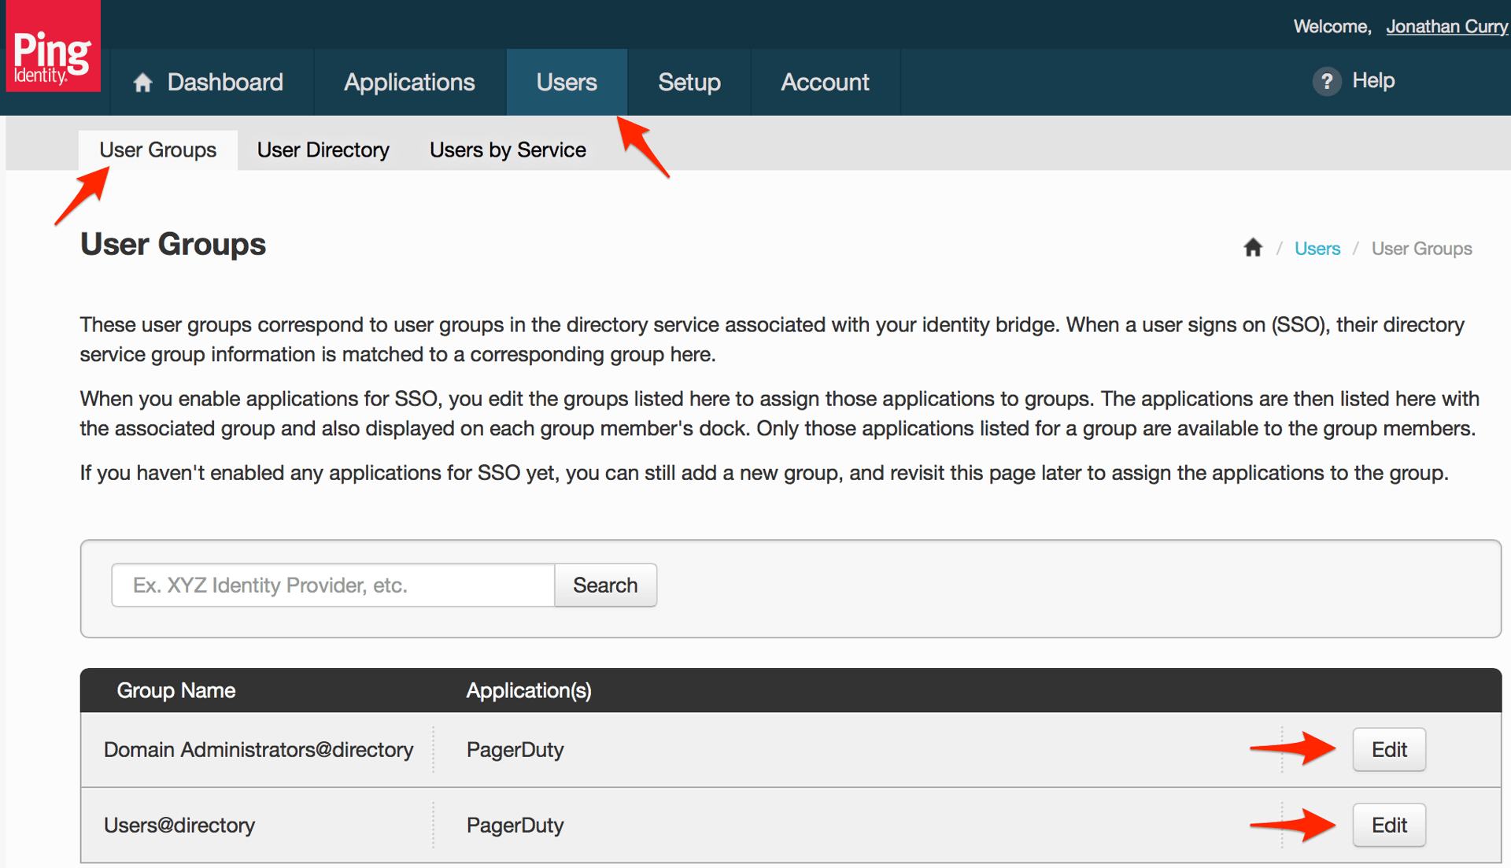Click the Help link text
The width and height of the screenshot is (1511, 868).
click(1373, 80)
